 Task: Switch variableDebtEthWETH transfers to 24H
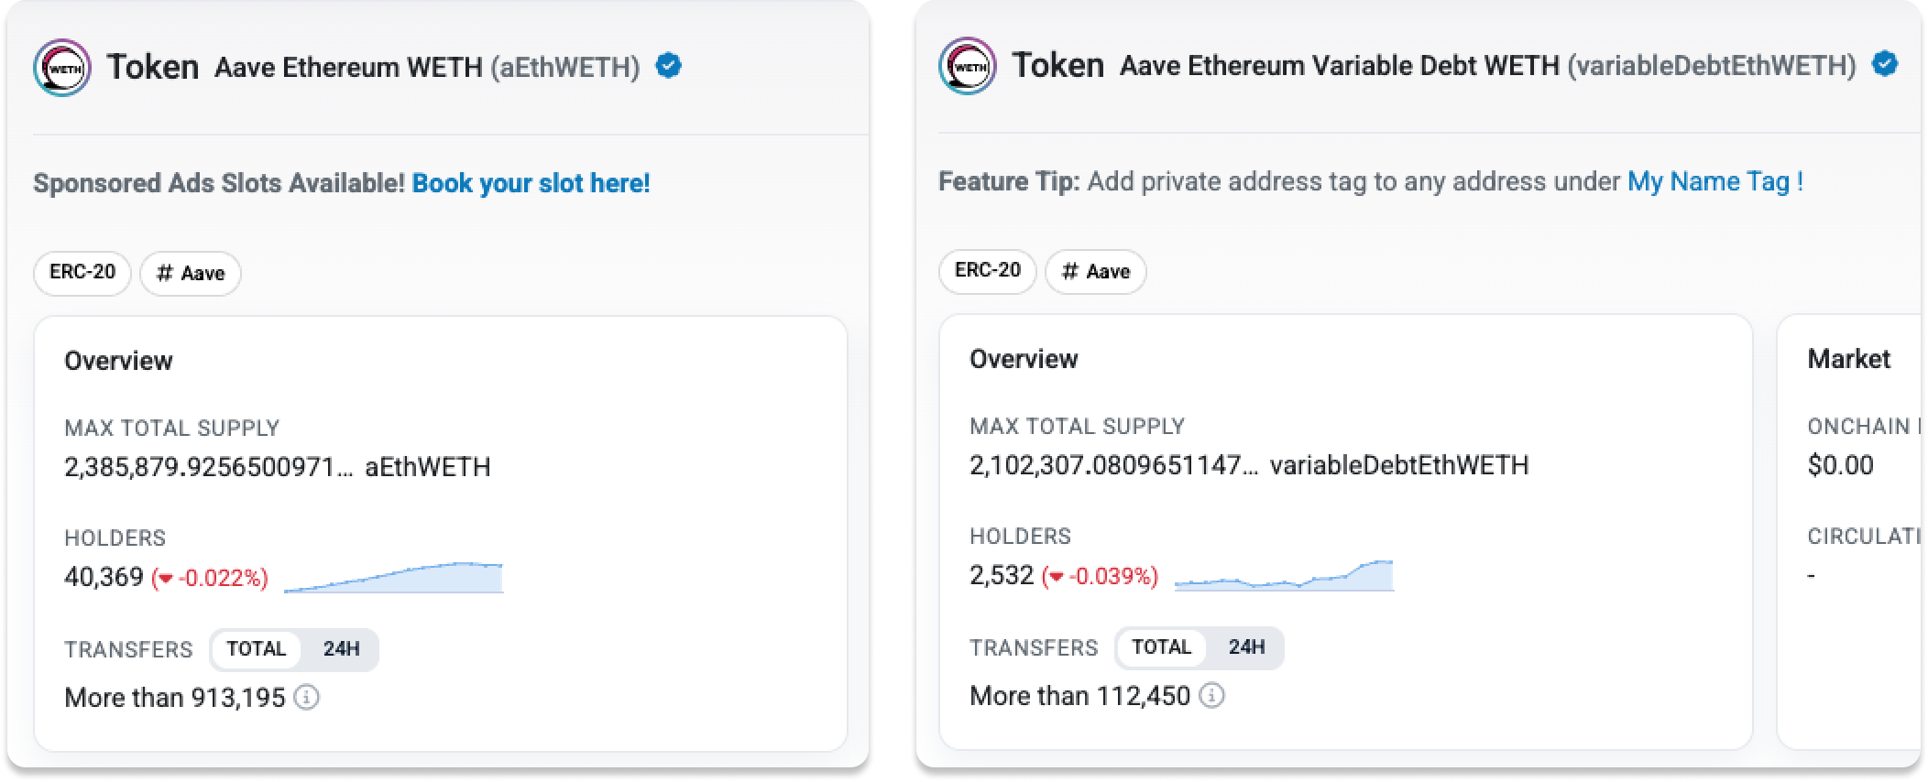1246,647
